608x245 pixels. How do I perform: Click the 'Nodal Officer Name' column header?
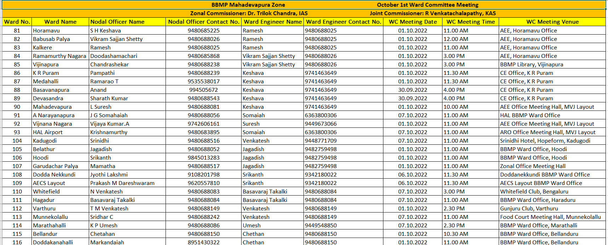(x=127, y=22)
